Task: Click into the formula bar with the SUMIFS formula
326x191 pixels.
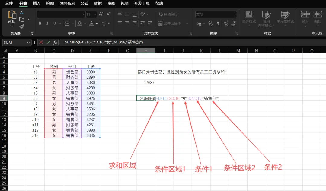Action: coord(193,43)
